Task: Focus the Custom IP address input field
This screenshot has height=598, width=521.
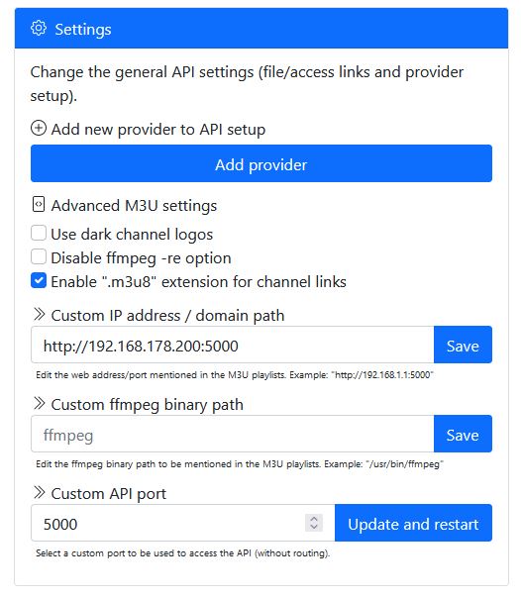Action: click(x=233, y=345)
